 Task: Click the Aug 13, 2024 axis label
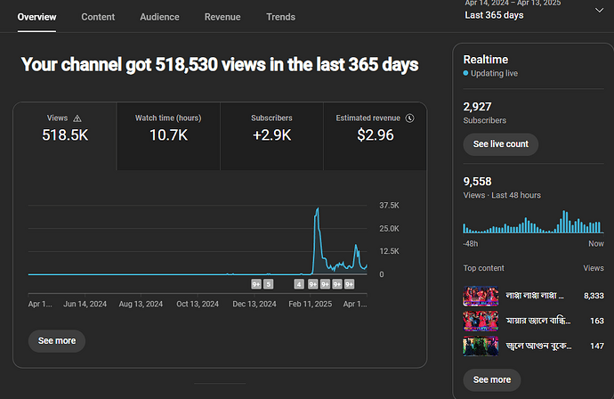click(x=141, y=305)
